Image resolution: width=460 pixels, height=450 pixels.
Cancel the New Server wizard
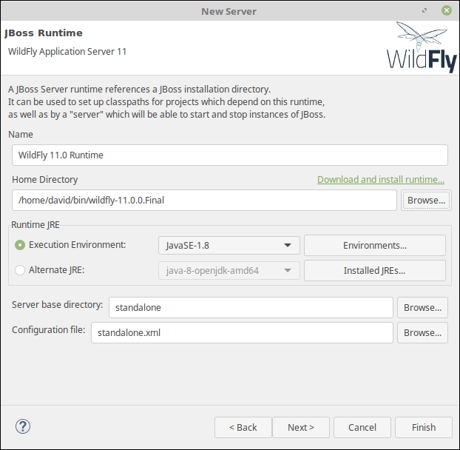coord(362,427)
